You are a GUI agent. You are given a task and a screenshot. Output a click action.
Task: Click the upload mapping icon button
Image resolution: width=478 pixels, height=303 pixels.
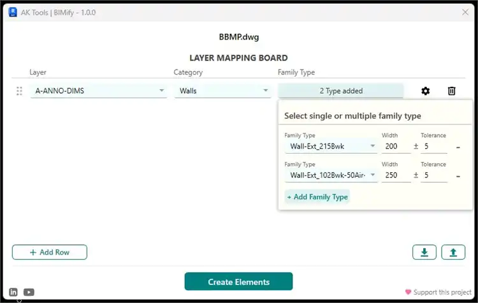click(x=453, y=253)
